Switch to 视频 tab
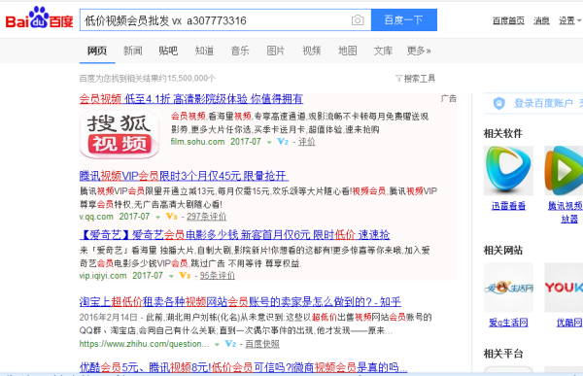 click(x=311, y=51)
